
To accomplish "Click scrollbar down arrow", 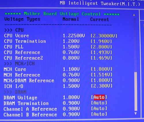I will click(136, 114).
